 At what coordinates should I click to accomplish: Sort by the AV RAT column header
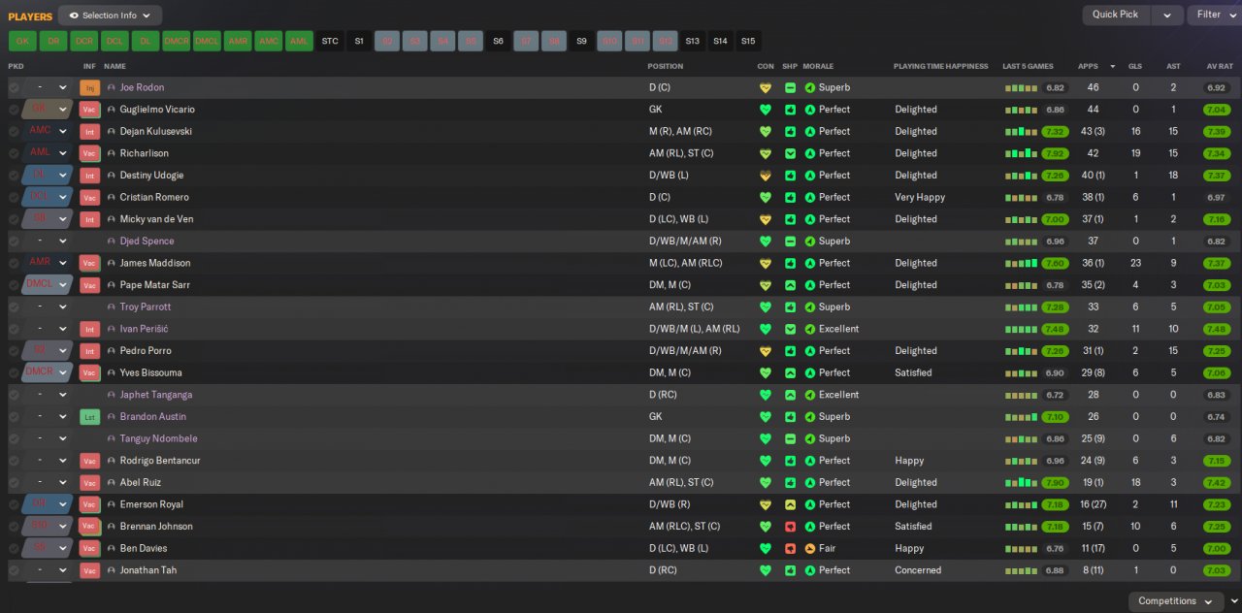click(x=1220, y=66)
